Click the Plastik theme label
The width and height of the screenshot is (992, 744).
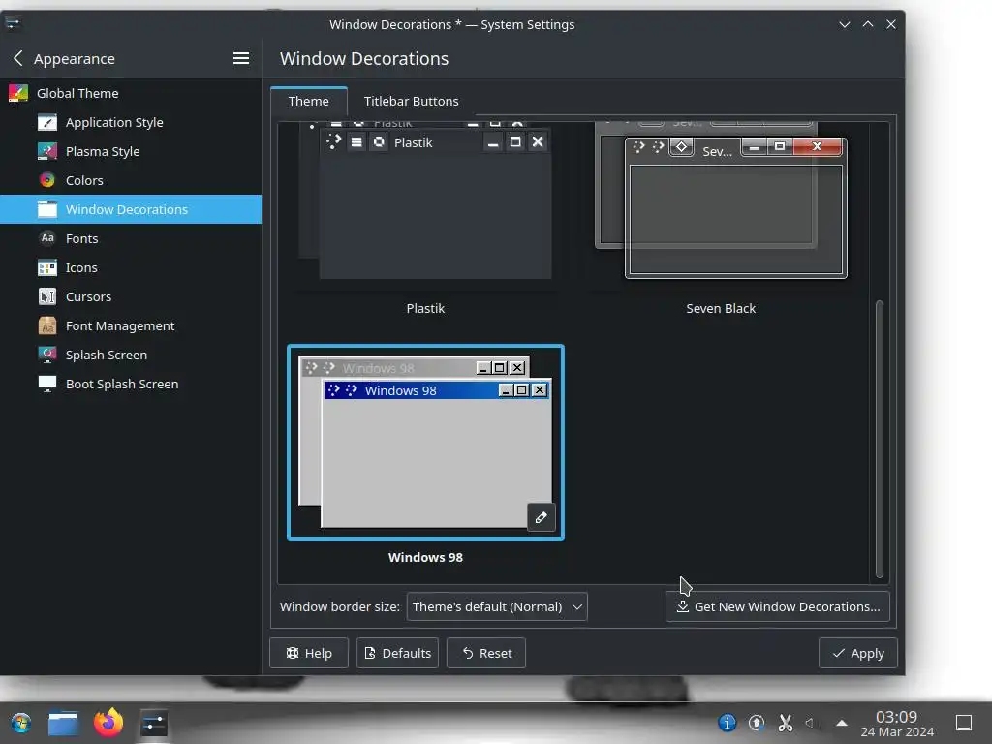click(x=425, y=309)
